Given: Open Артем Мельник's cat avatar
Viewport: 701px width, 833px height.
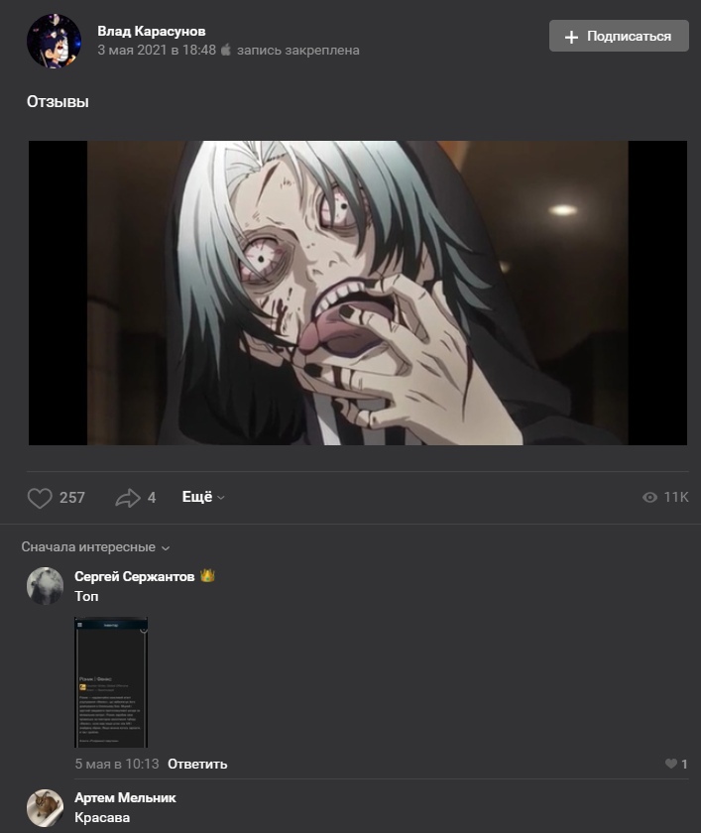Looking at the screenshot, I should [x=46, y=807].
